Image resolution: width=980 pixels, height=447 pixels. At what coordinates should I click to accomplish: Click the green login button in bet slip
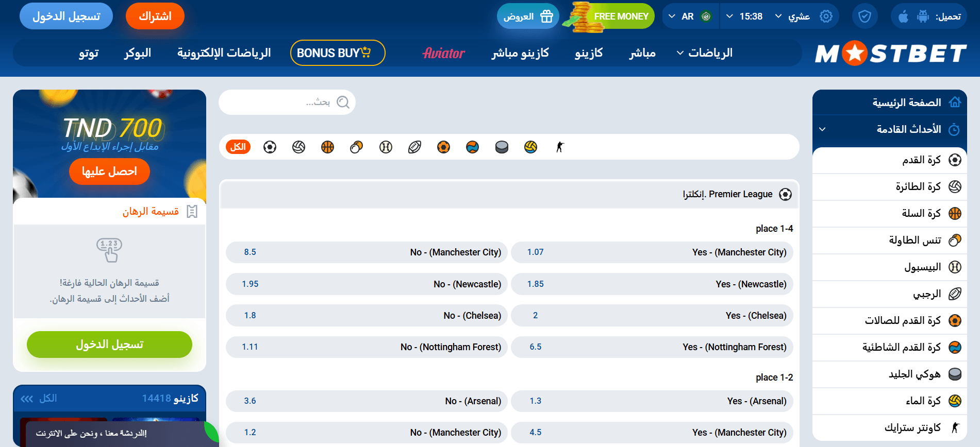pos(109,345)
